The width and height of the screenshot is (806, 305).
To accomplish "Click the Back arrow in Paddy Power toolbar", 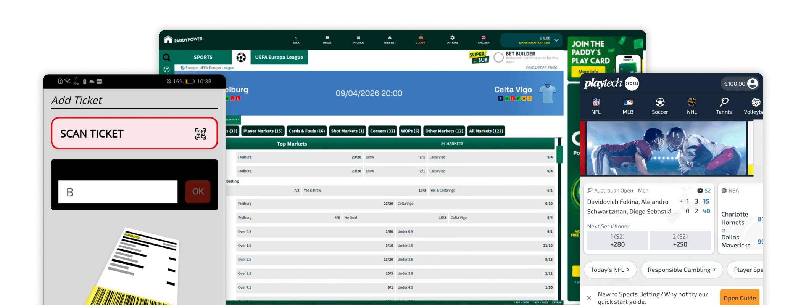I will tap(296, 40).
